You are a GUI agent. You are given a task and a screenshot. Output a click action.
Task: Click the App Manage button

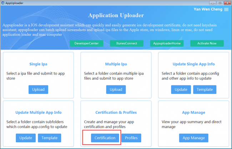[194, 138]
